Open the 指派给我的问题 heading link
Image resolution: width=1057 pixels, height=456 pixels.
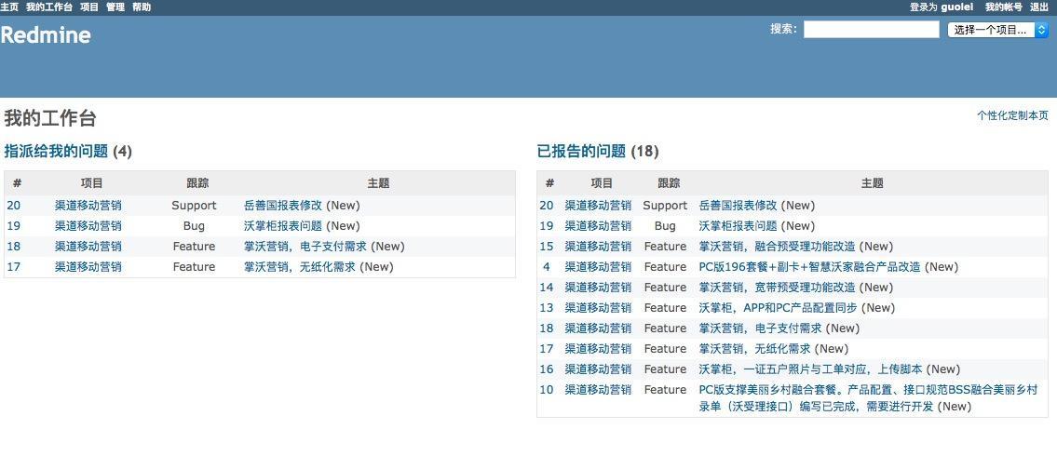[56, 151]
